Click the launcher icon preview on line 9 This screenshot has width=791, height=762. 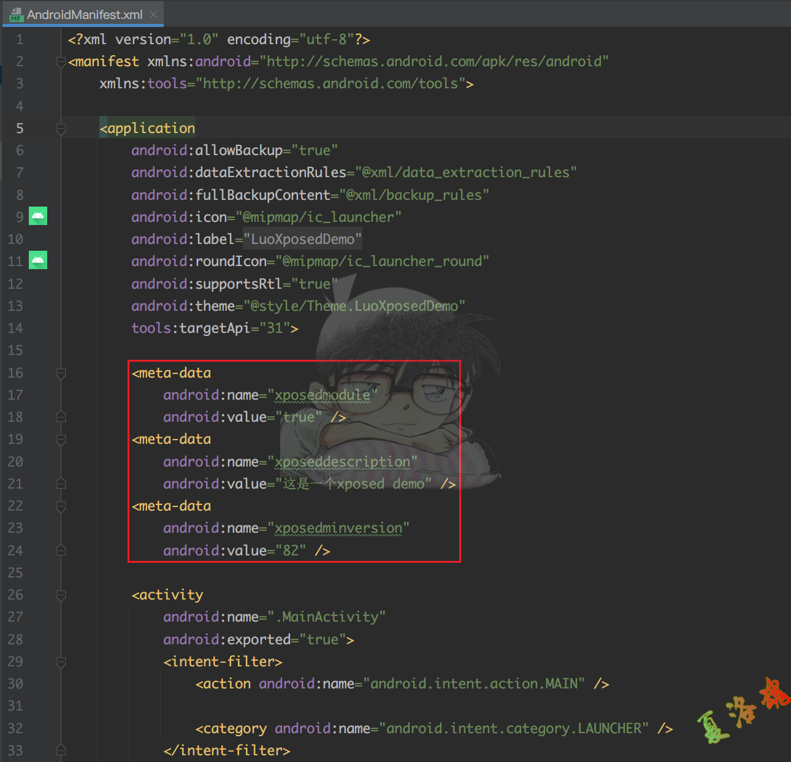coord(38,216)
